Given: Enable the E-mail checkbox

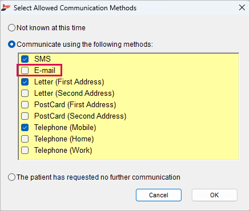Looking at the screenshot, I should click(25, 70).
